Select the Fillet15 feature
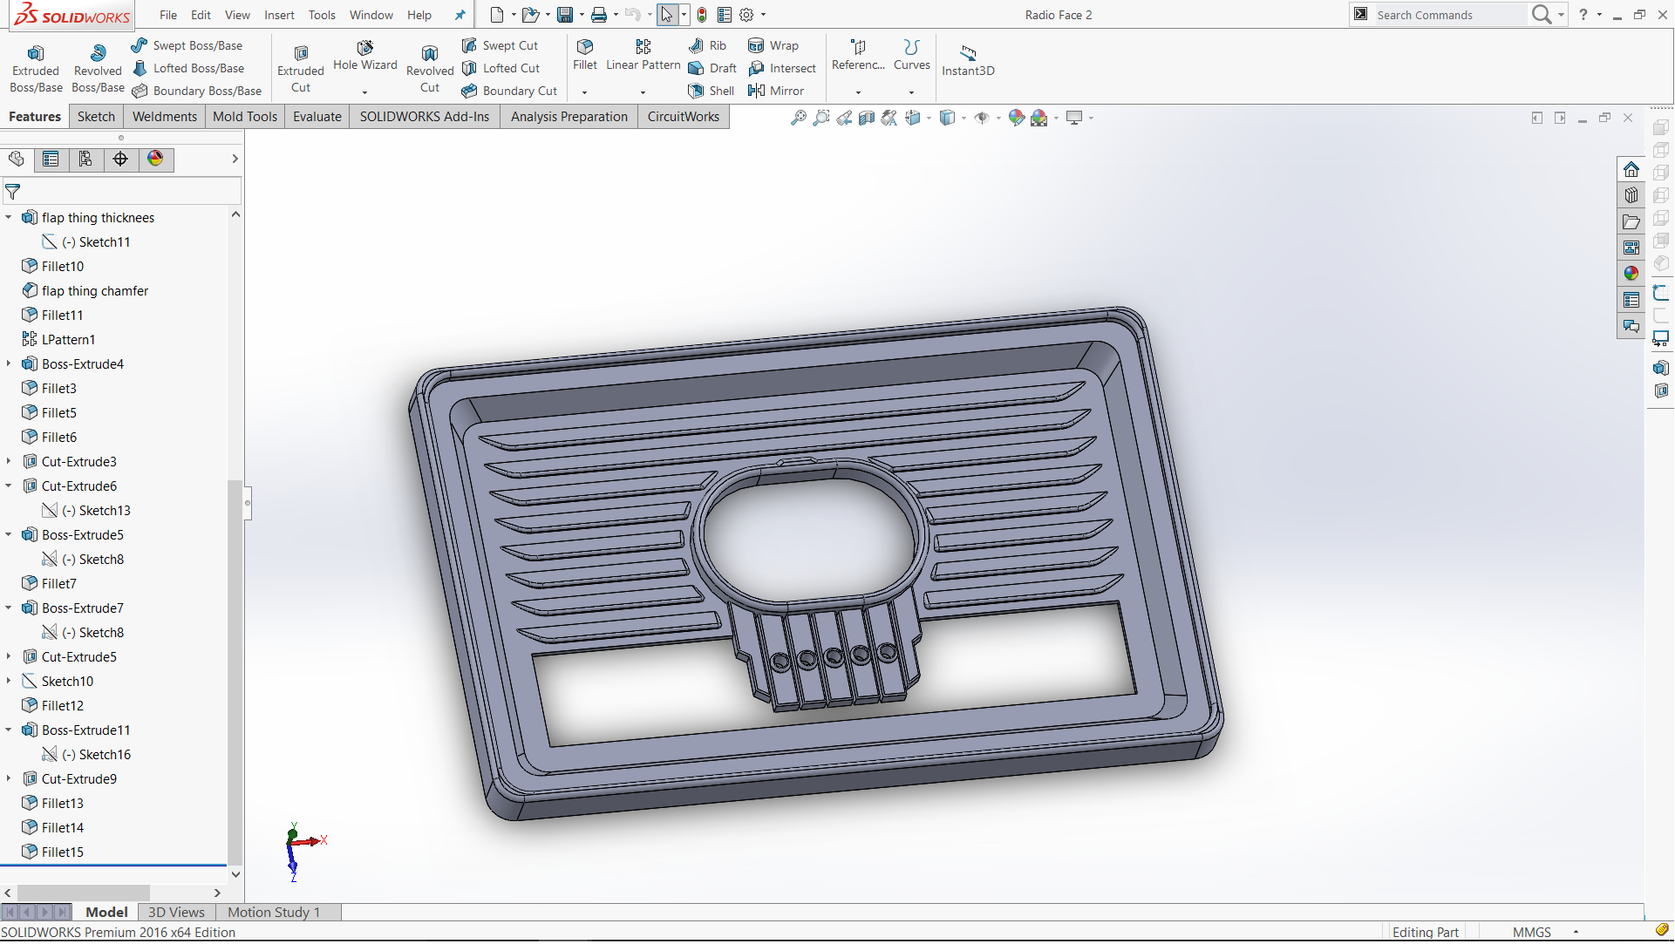This screenshot has height=944, width=1675. click(53, 852)
